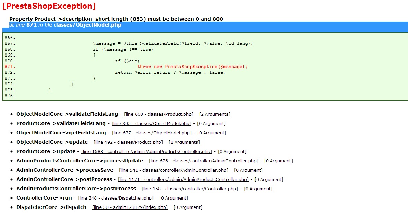Open line 1171 AdminProductsController.php link
Viewport: 408px width, 213px height.
(x=183, y=180)
